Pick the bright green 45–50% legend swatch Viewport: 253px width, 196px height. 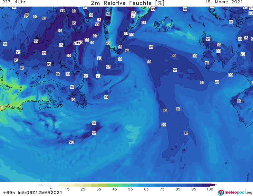pyautogui.click(x=119, y=185)
